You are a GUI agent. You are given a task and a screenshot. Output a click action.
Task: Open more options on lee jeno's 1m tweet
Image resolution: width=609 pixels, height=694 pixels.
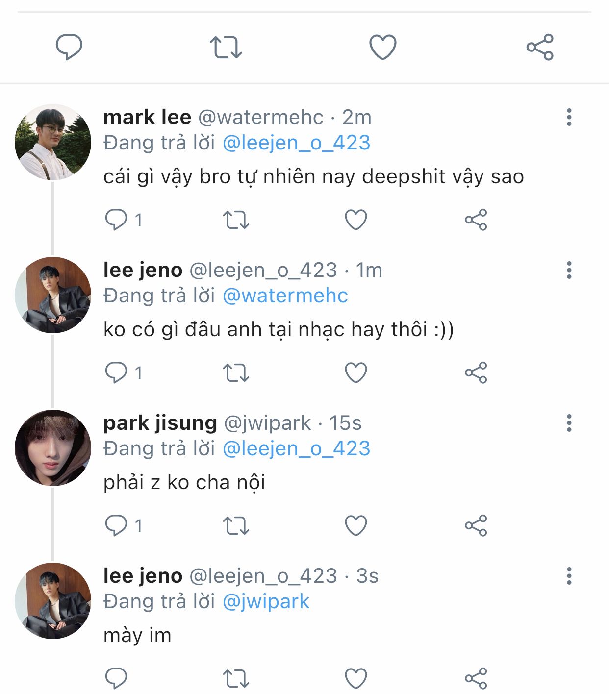(569, 270)
